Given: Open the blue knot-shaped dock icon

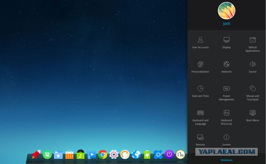Looking at the screenshot, I should tap(158, 154).
